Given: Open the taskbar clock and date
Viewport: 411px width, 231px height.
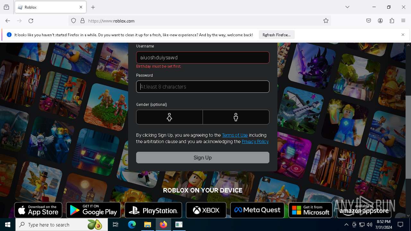Looking at the screenshot, I should (x=383, y=225).
